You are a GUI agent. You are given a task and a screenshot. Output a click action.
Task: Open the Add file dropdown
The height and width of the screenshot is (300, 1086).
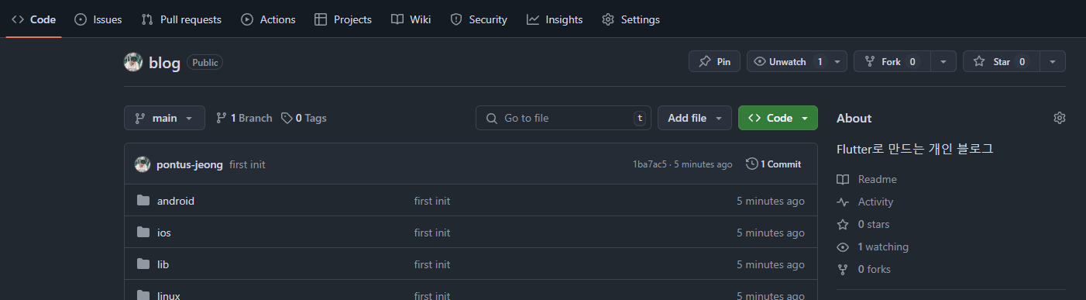tap(695, 118)
